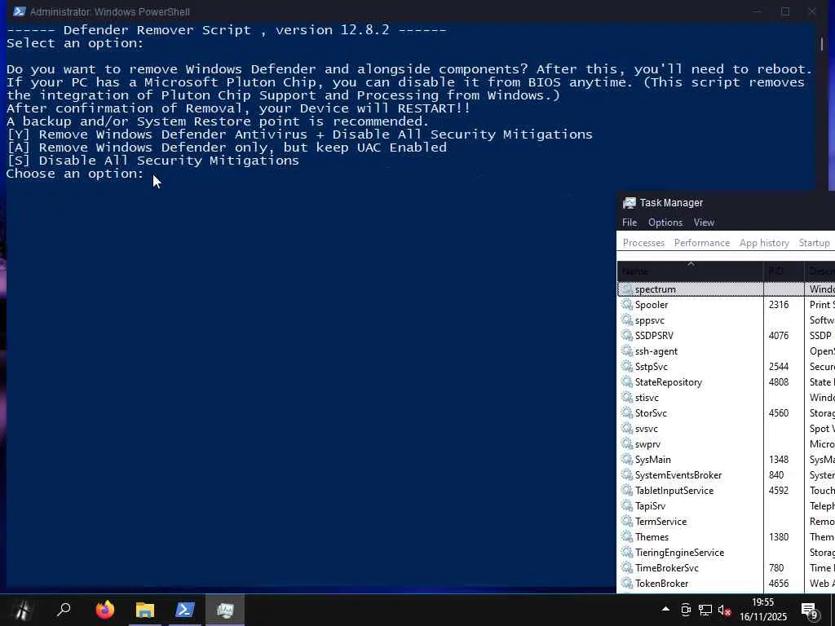Image resolution: width=835 pixels, height=626 pixels.
Task: Sort services by PID column header
Action: pos(784,271)
